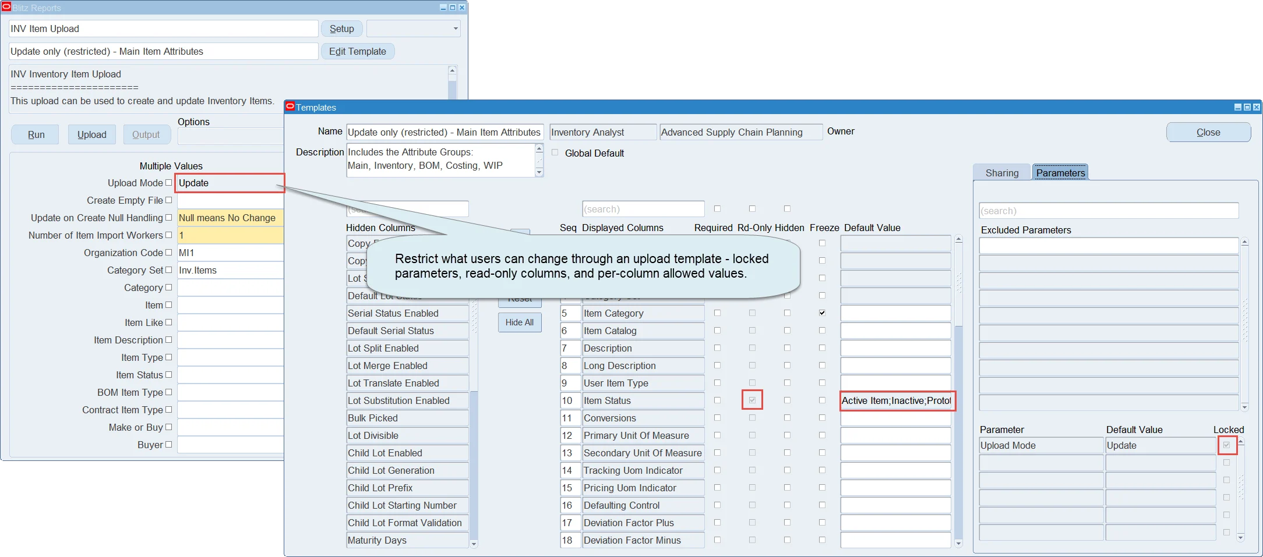1263x557 pixels.
Task: Select Bulk Picked hidden column
Action: (x=407, y=418)
